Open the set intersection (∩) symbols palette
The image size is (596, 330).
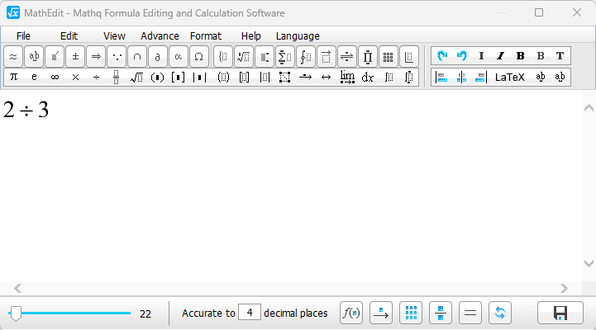point(137,57)
